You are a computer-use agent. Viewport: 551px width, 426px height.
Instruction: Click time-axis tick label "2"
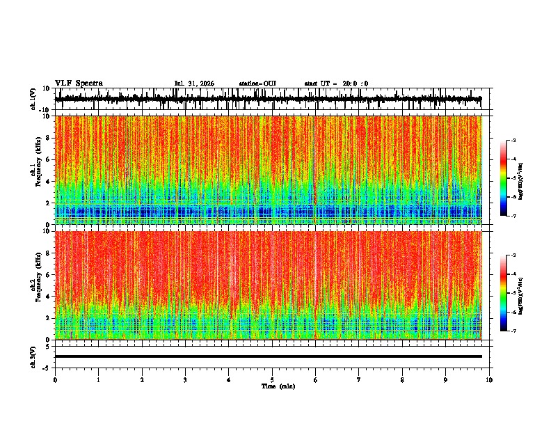(142, 380)
